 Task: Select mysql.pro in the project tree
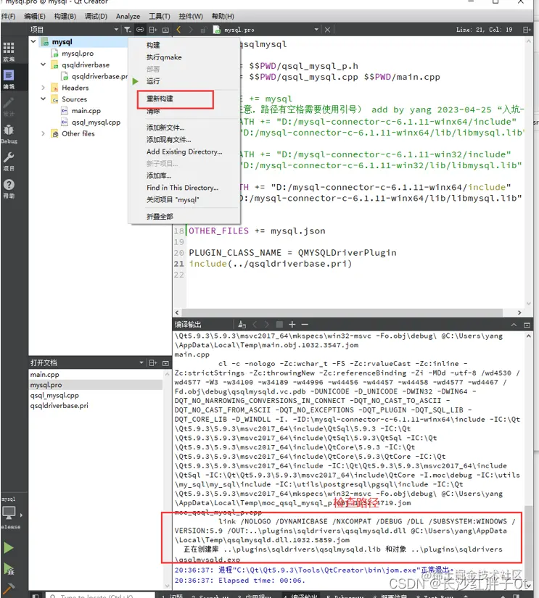(x=78, y=54)
